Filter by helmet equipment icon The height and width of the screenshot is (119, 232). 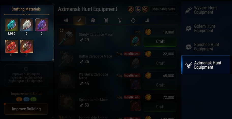coord(93,21)
